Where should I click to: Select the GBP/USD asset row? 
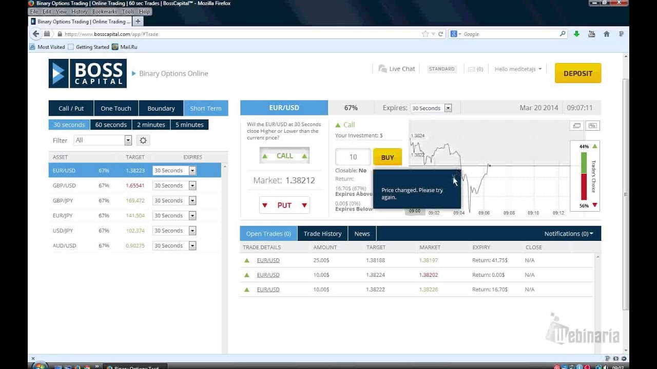(x=134, y=186)
